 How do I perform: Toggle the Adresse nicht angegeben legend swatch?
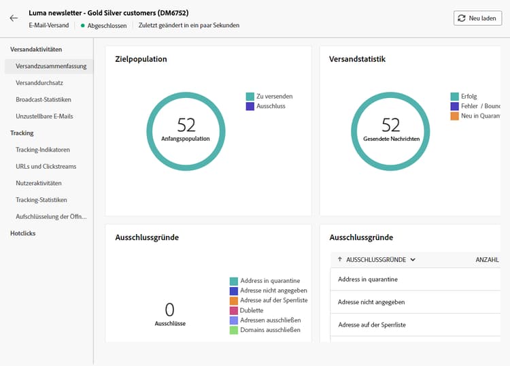coord(233,290)
